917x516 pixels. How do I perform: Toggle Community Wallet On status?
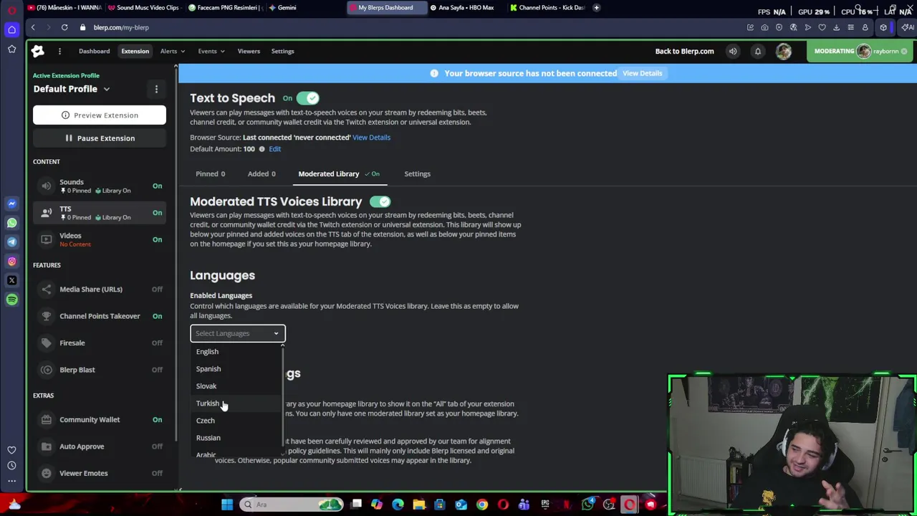click(x=157, y=420)
